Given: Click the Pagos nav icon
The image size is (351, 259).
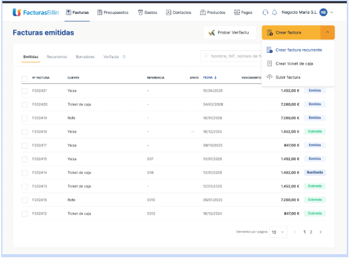Looking at the screenshot, I should click(x=237, y=12).
